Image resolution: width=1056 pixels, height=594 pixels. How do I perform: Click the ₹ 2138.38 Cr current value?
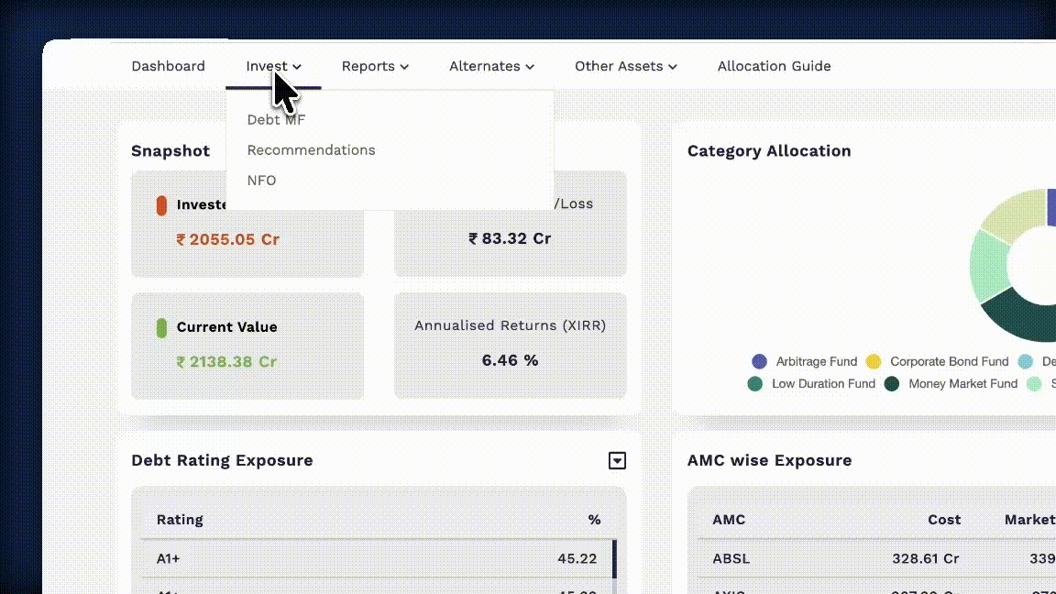[226, 362]
